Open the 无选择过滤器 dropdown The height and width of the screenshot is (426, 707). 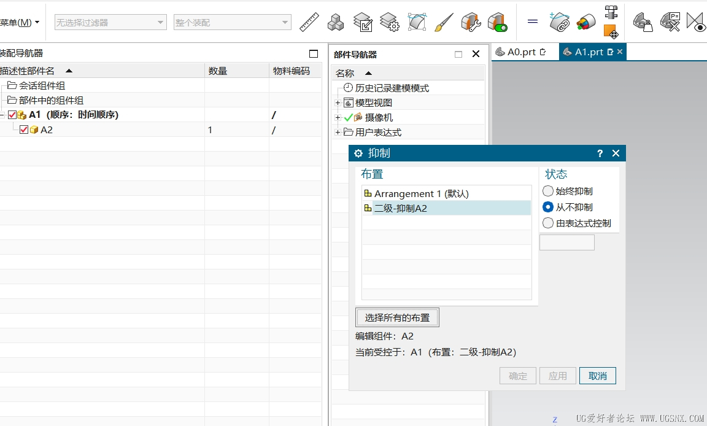(111, 22)
